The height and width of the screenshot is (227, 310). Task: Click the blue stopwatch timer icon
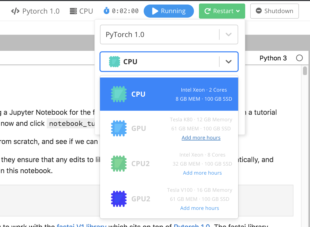pyautogui.click(x=107, y=11)
